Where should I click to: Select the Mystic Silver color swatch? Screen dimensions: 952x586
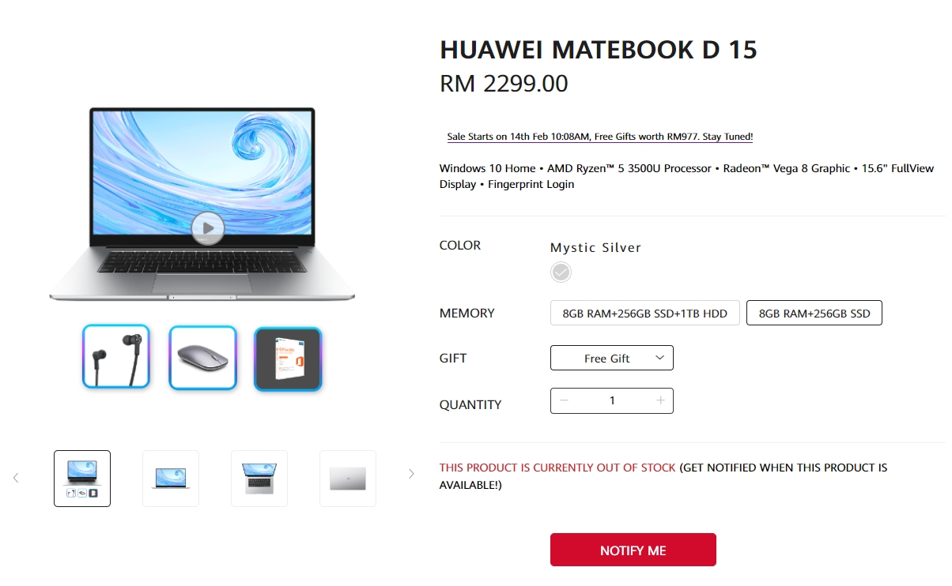(561, 272)
